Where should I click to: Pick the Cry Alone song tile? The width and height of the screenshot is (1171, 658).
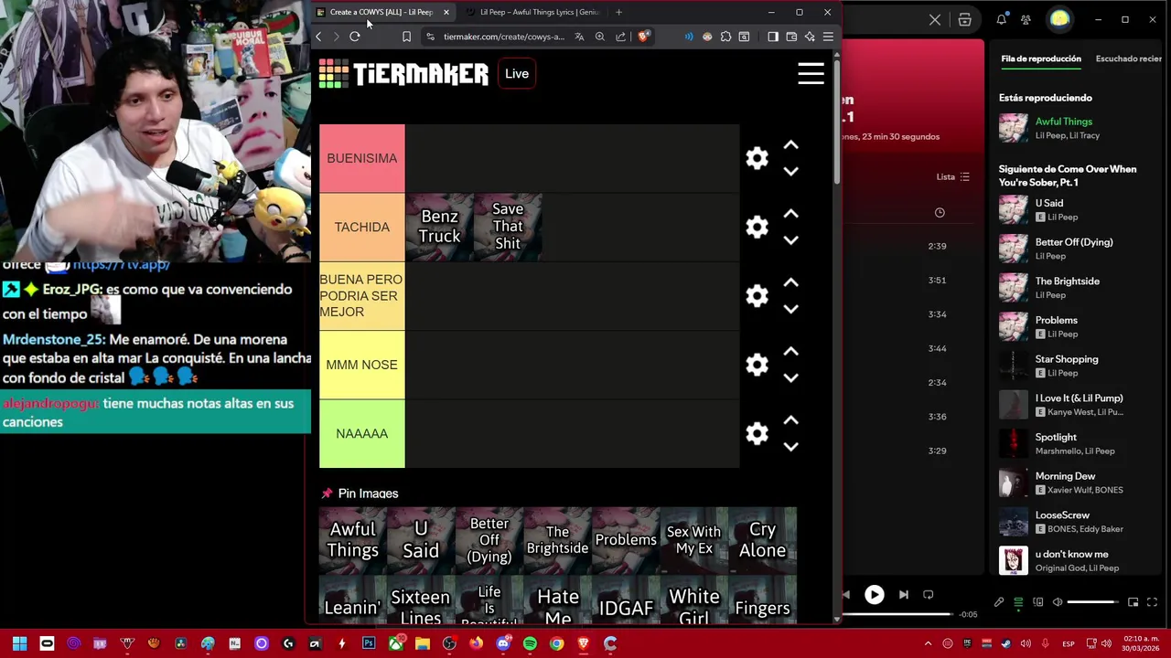tap(762, 540)
